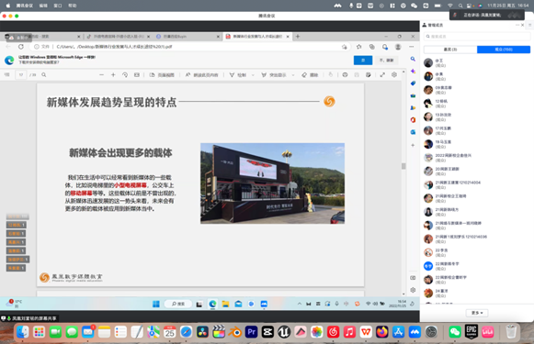Open PDF settings gear icon
Screen dimensions: 534x344
(394, 75)
